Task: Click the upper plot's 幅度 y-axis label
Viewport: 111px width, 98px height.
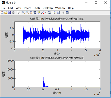Action: point(6,35)
